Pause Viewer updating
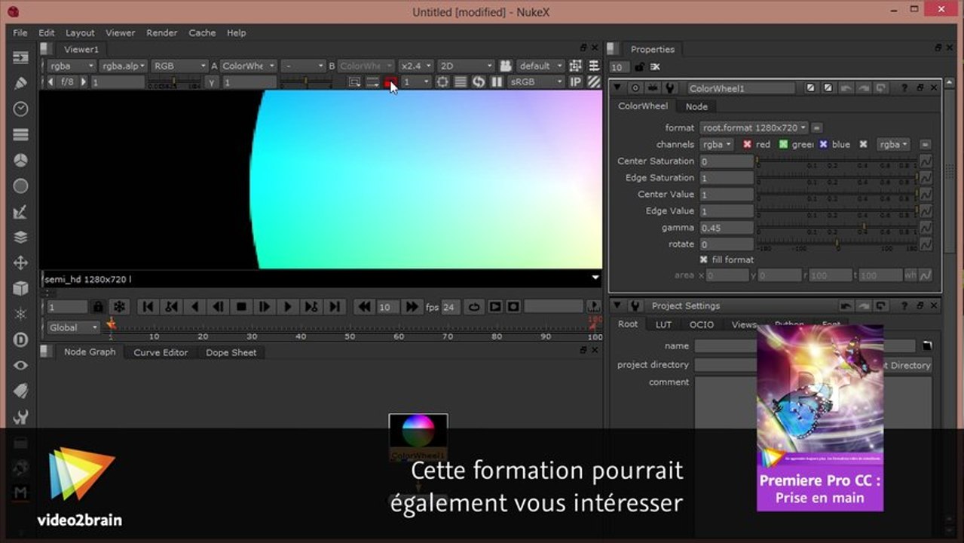This screenshot has height=543, width=964. point(497,82)
